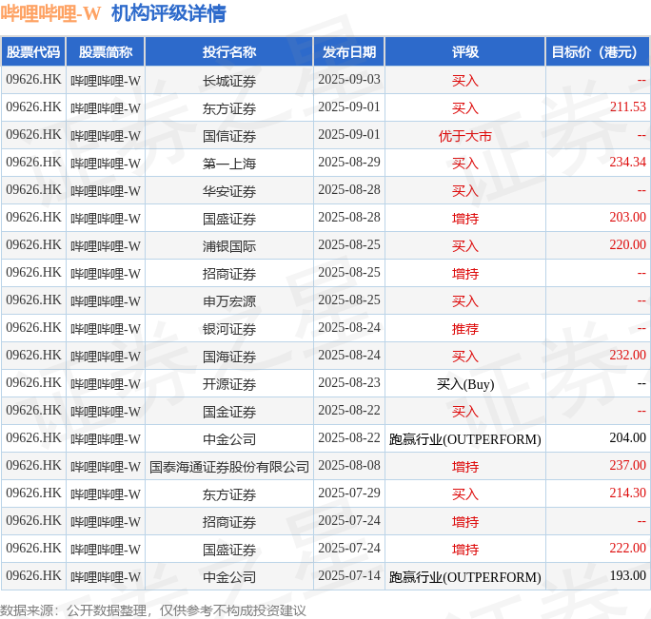
Task: Click the date 2025-08-23
Action: 349,382
